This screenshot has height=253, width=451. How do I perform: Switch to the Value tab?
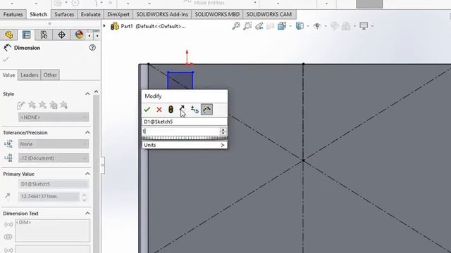[x=8, y=75]
